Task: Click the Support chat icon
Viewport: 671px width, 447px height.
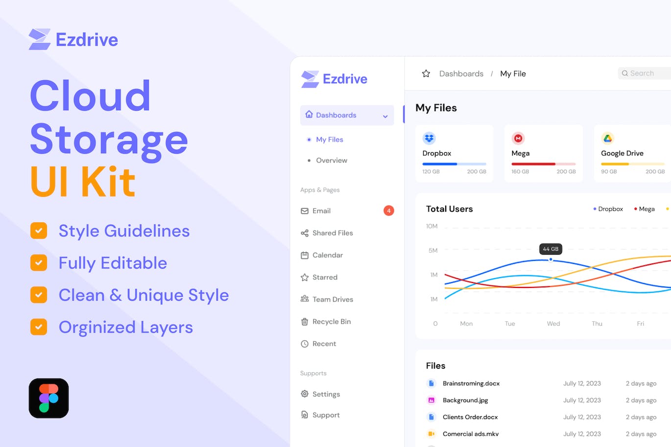Action: point(305,415)
